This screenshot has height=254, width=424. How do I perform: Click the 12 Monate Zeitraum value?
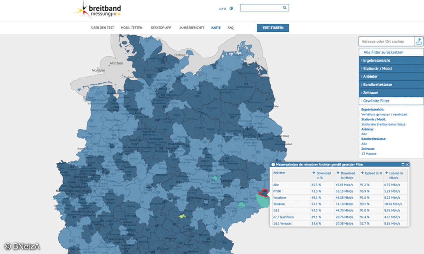pos(369,153)
